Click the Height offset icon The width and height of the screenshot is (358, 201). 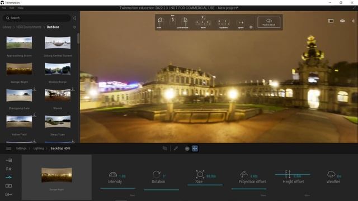click(x=288, y=174)
